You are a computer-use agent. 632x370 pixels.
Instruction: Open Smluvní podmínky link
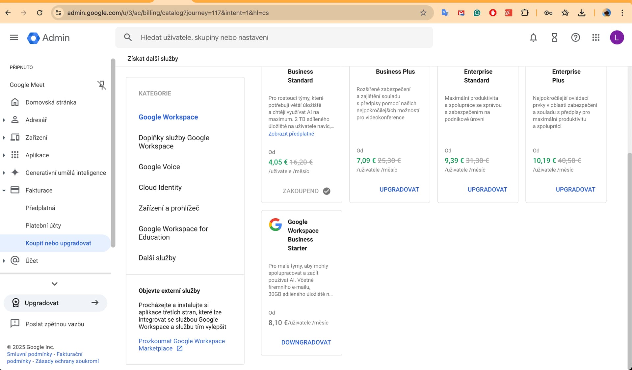coord(29,354)
